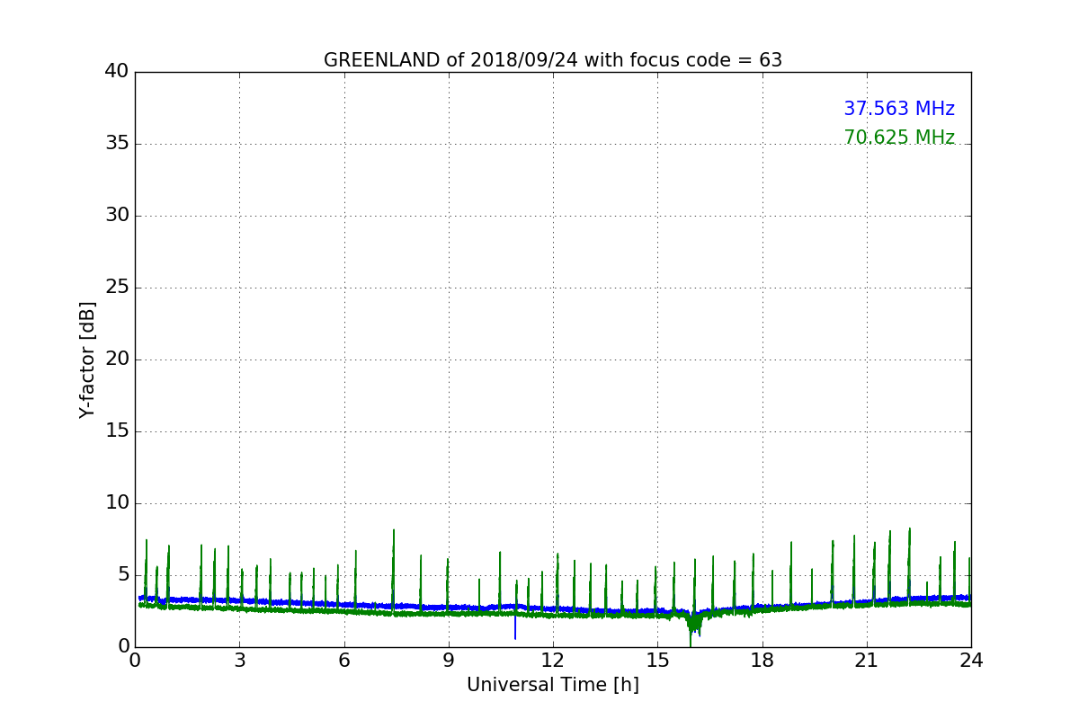
Task: Click the Y-factor [dB] axis label
Action: tap(87, 359)
